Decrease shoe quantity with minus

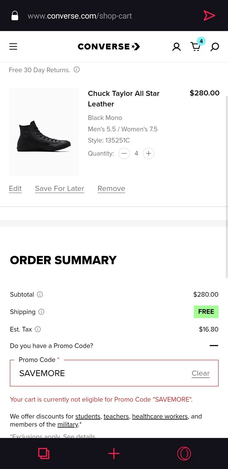pos(124,154)
